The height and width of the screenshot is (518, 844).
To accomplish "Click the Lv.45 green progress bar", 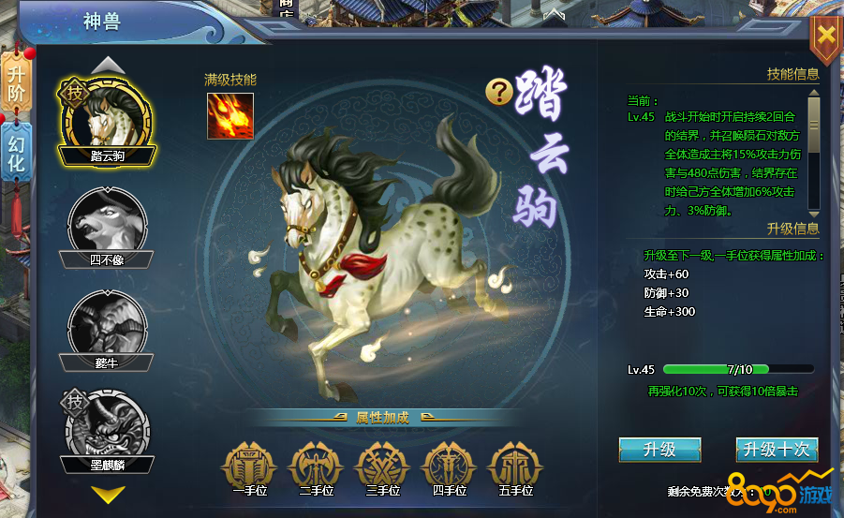I will (738, 369).
